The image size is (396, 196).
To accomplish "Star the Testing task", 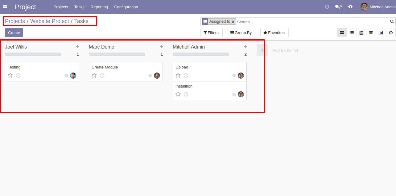I will [10, 75].
